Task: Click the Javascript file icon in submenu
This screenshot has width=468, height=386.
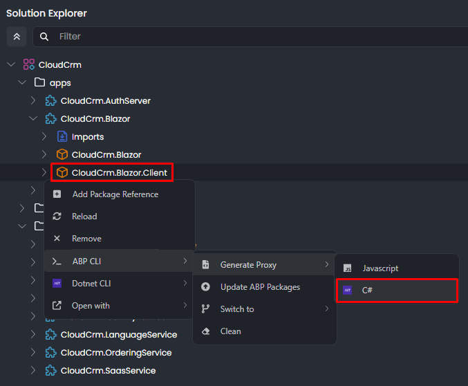Action: (x=348, y=268)
